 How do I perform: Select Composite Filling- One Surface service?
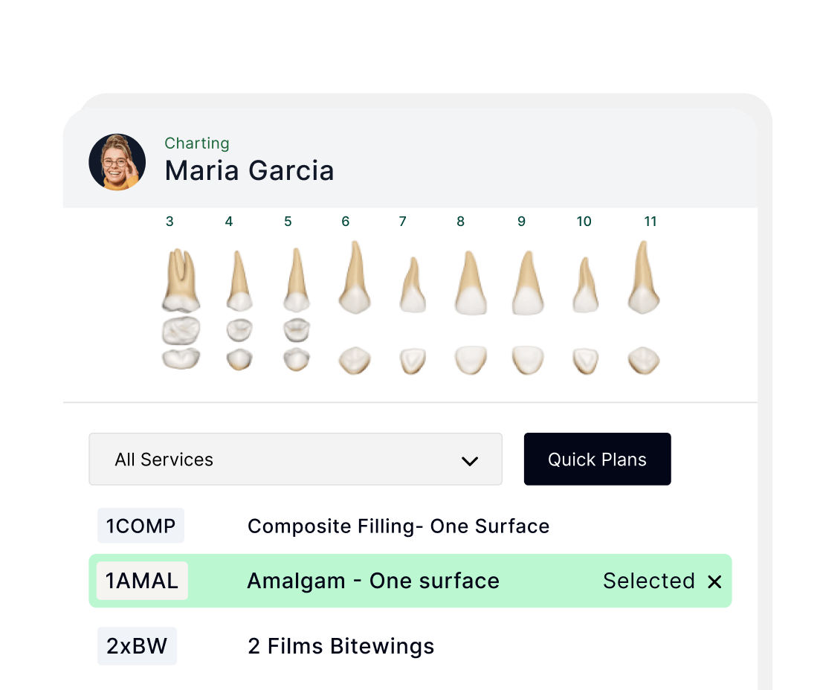pos(398,526)
